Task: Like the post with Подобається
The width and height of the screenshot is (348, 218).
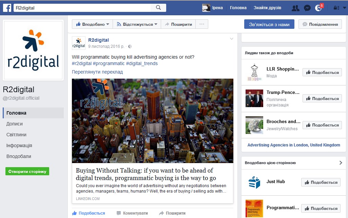Action: coord(89,213)
